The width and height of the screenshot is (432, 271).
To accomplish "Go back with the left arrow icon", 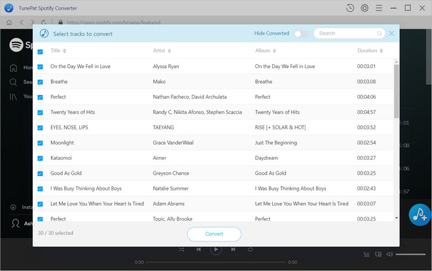I will [22, 22].
